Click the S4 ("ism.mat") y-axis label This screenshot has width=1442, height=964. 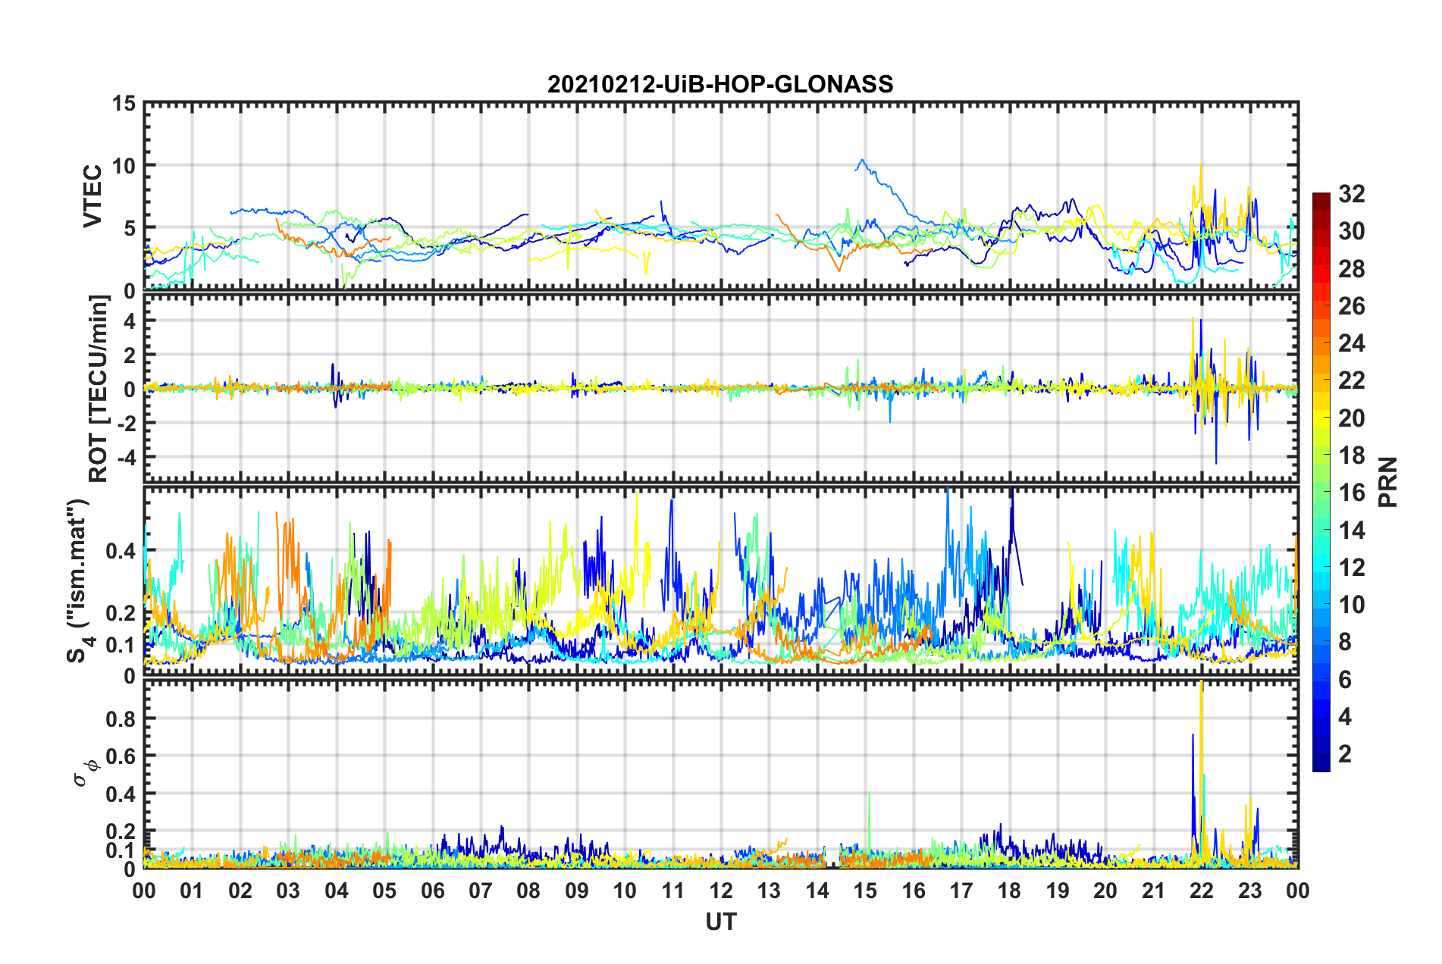[79, 581]
